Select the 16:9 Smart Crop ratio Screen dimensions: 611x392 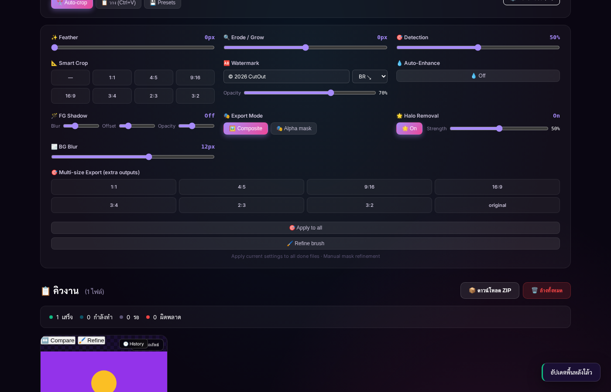tap(70, 96)
